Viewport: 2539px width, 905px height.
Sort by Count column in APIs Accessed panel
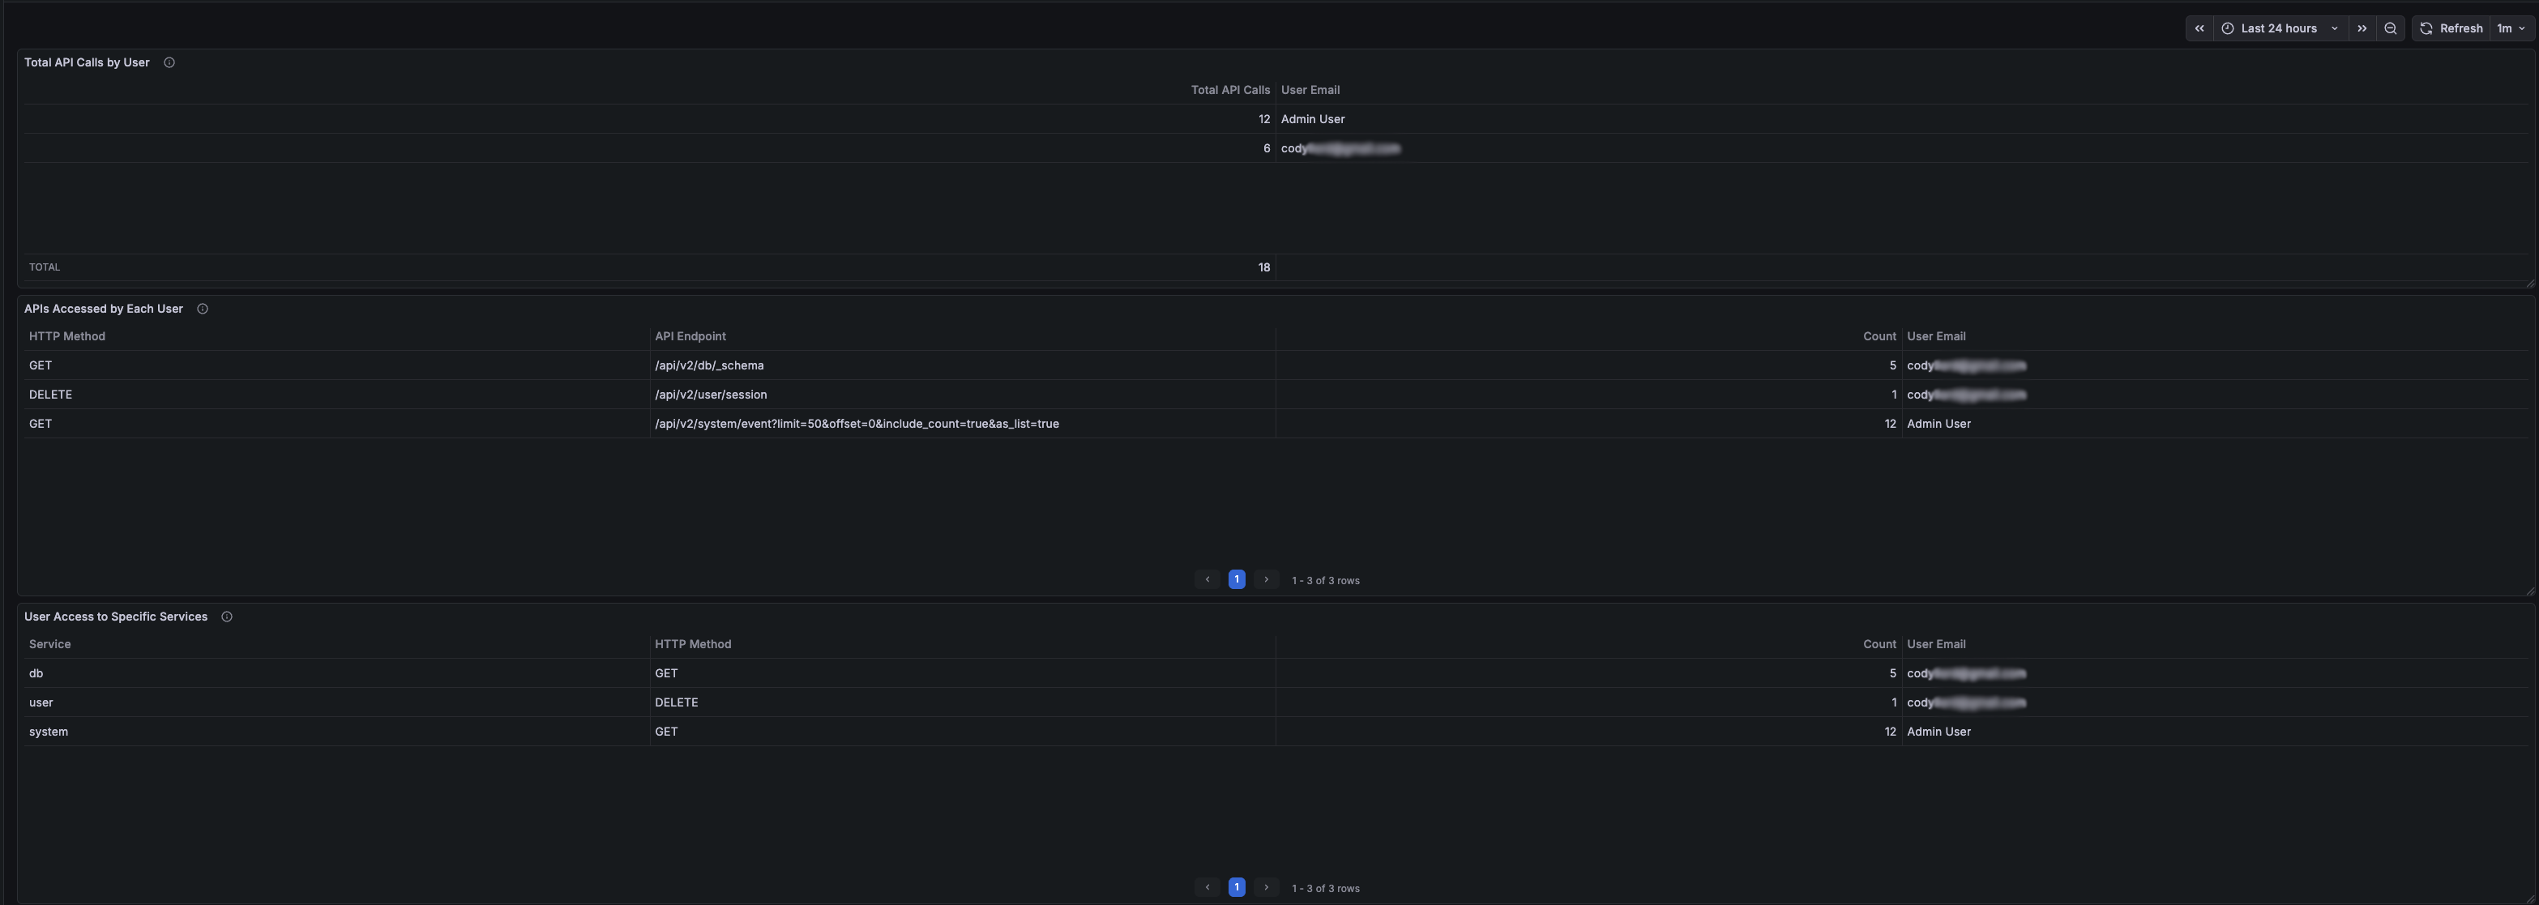pyautogui.click(x=1879, y=335)
